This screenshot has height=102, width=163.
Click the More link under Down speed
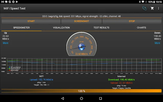[157, 43]
